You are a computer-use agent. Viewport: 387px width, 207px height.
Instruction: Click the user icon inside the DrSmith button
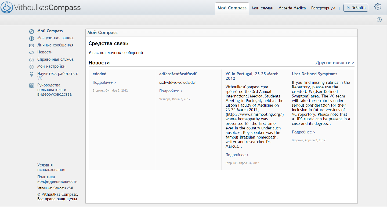(349, 8)
